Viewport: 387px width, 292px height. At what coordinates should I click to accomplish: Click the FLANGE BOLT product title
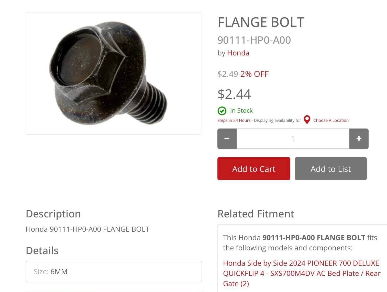(261, 22)
